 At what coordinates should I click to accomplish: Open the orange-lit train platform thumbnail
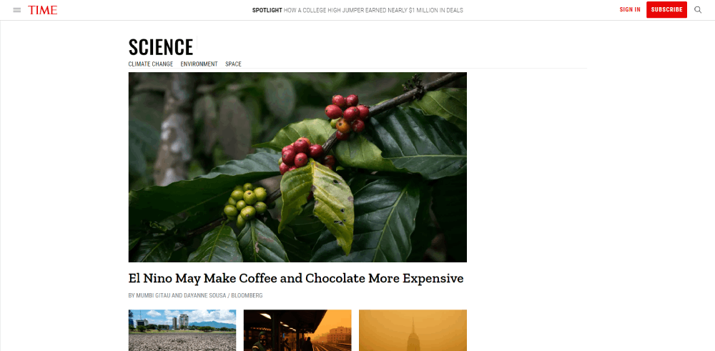[297, 330]
